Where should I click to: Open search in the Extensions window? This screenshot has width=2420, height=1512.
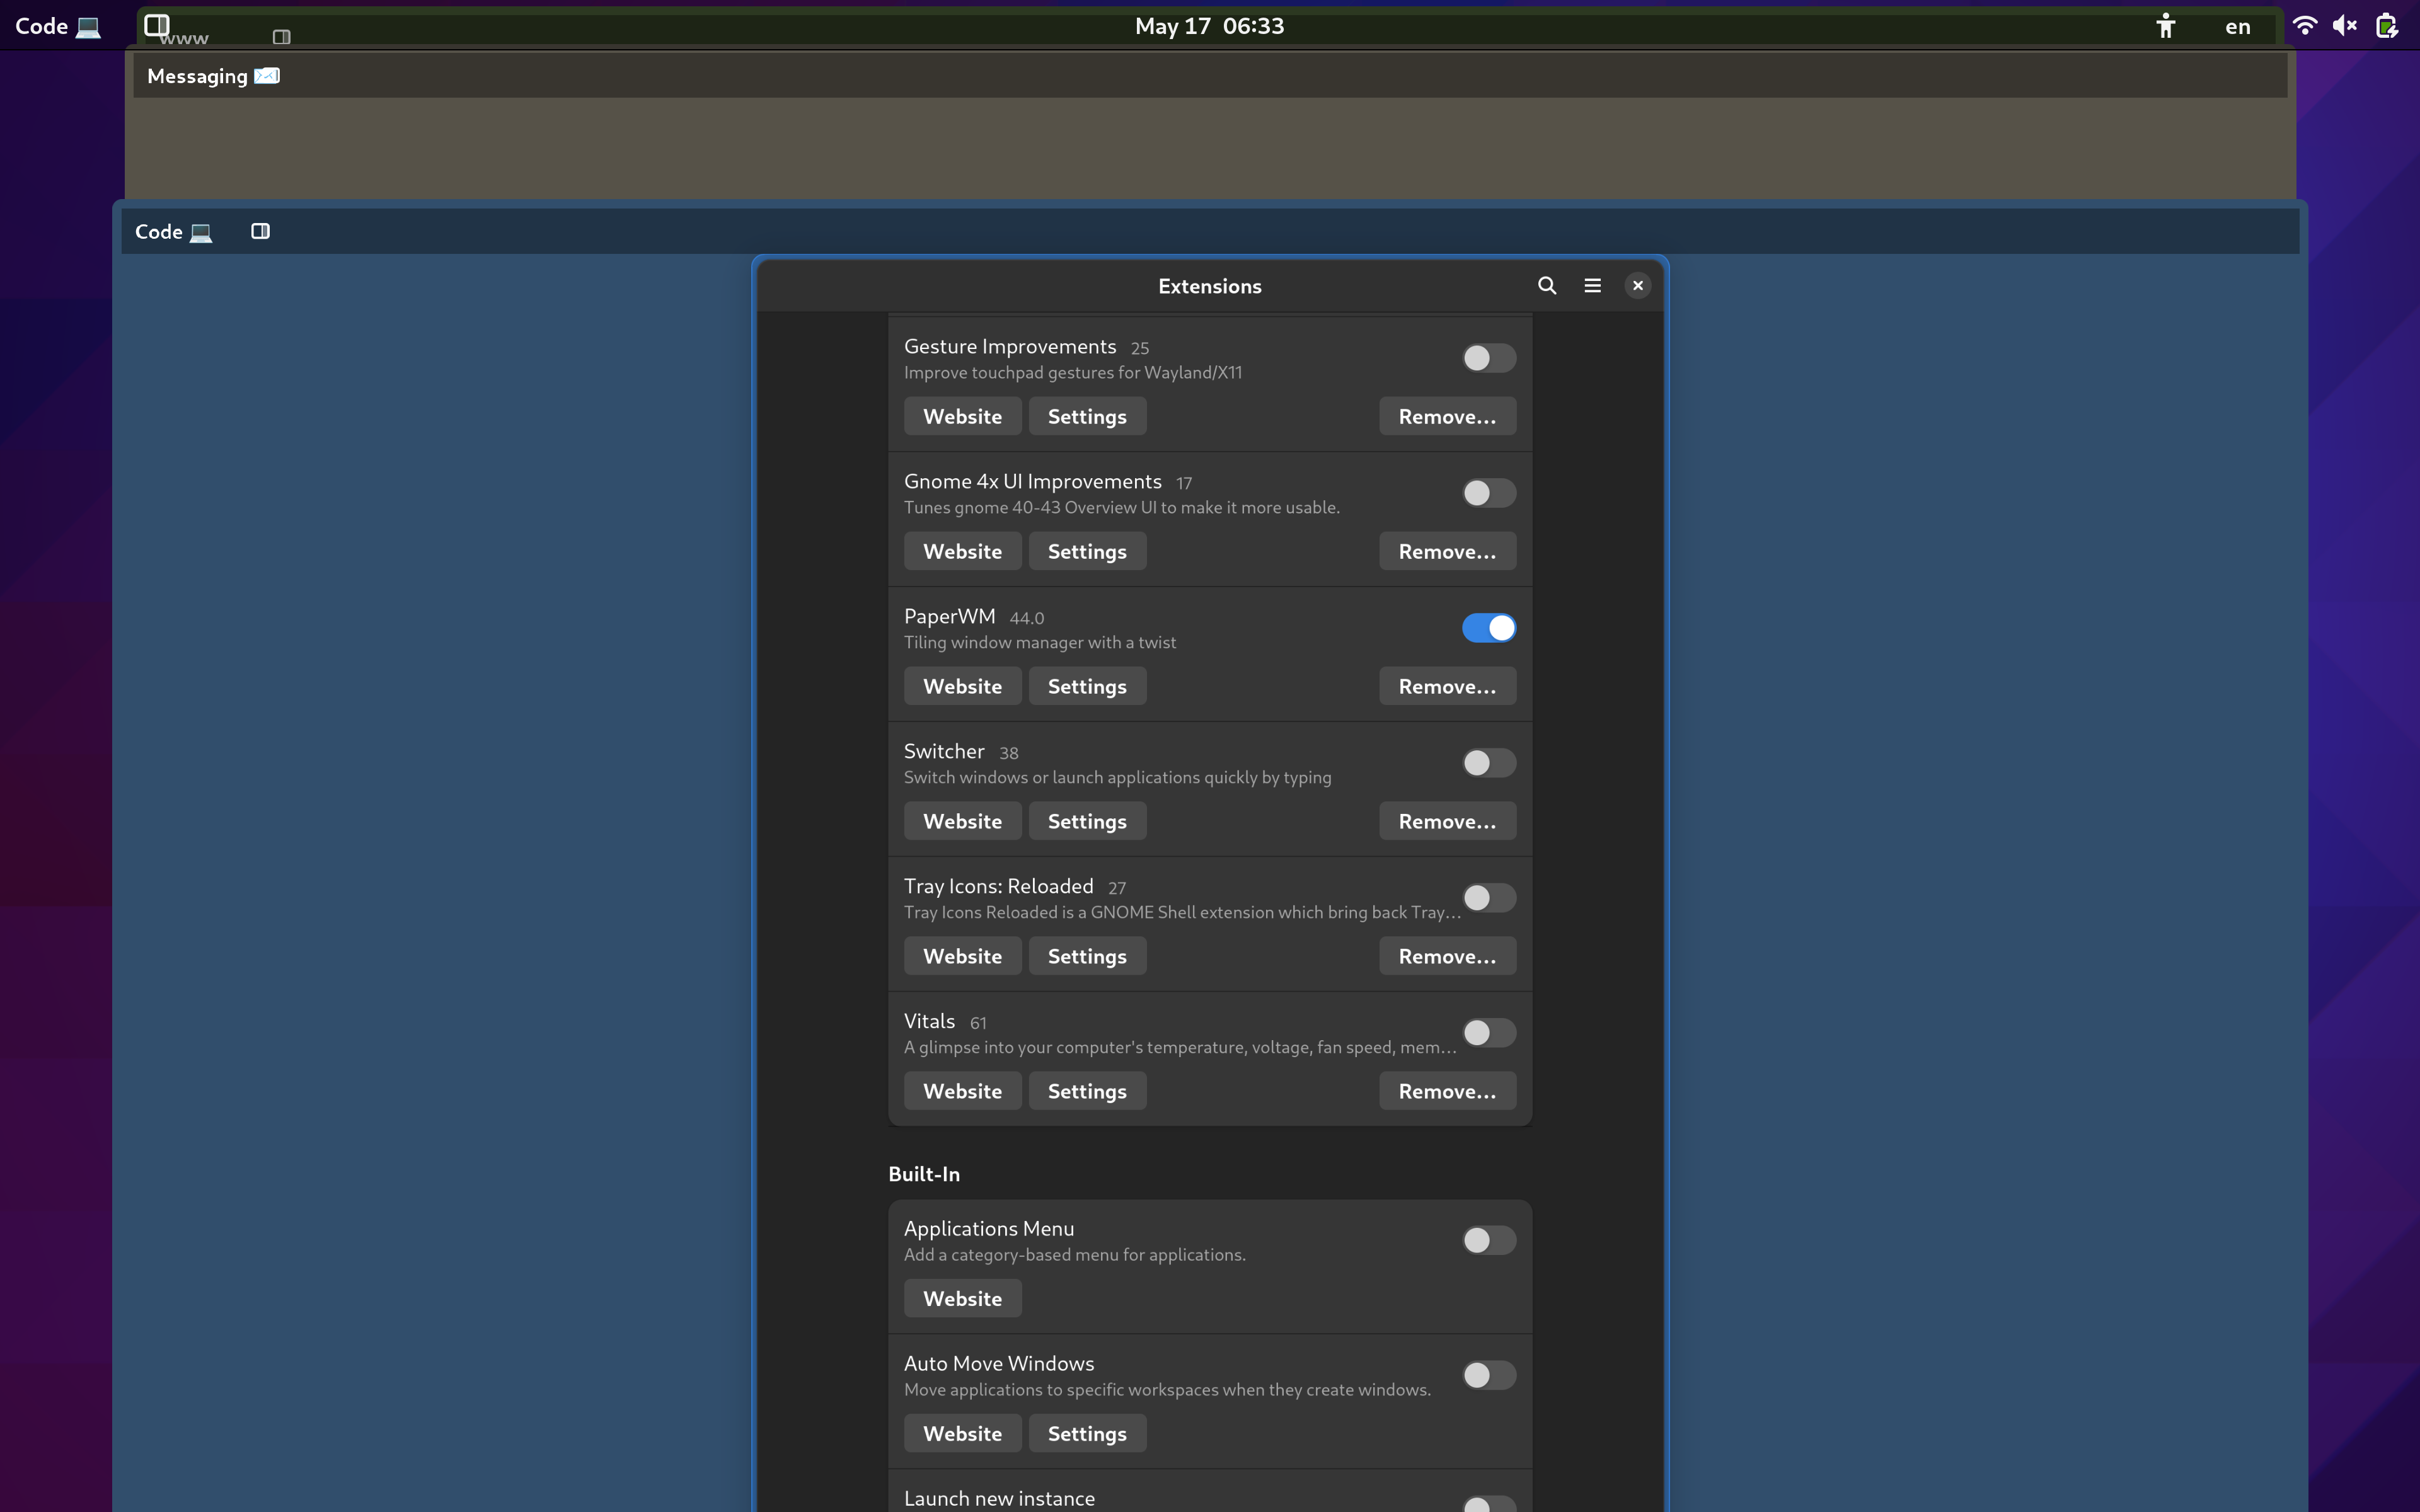tap(1546, 285)
